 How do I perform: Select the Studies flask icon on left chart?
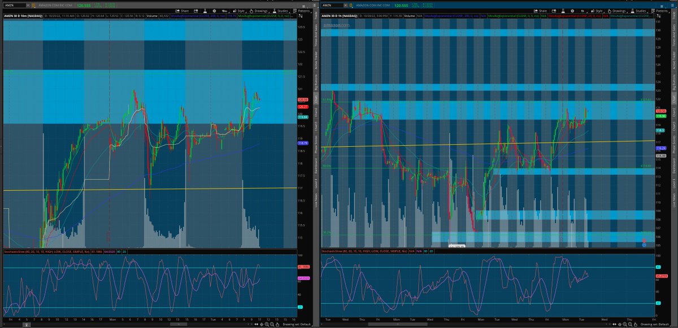coord(275,11)
